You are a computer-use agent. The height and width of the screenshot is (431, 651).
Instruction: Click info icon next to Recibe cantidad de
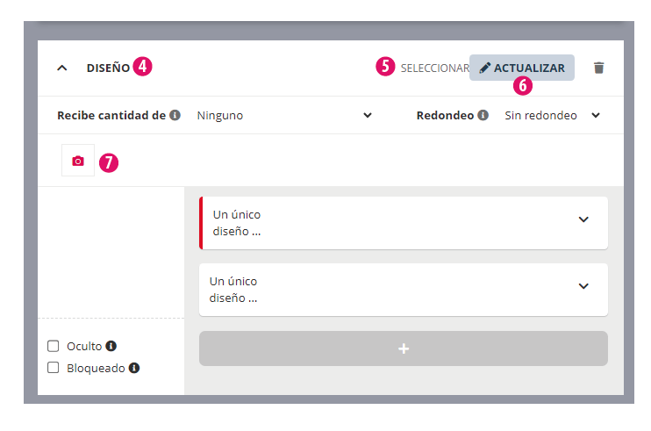click(175, 115)
